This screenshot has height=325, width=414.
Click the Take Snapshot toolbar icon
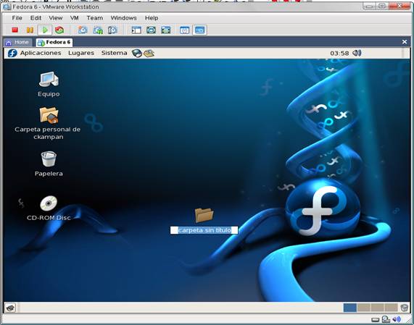pyautogui.click(x=83, y=30)
